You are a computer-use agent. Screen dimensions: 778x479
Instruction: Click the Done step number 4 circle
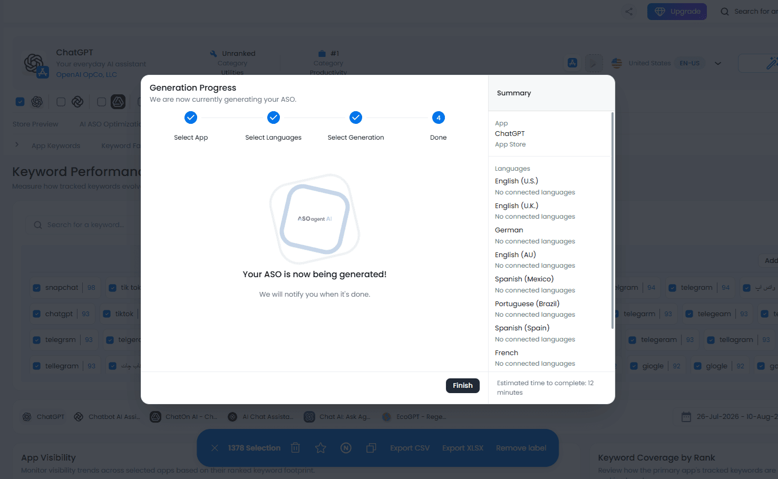[439, 118]
